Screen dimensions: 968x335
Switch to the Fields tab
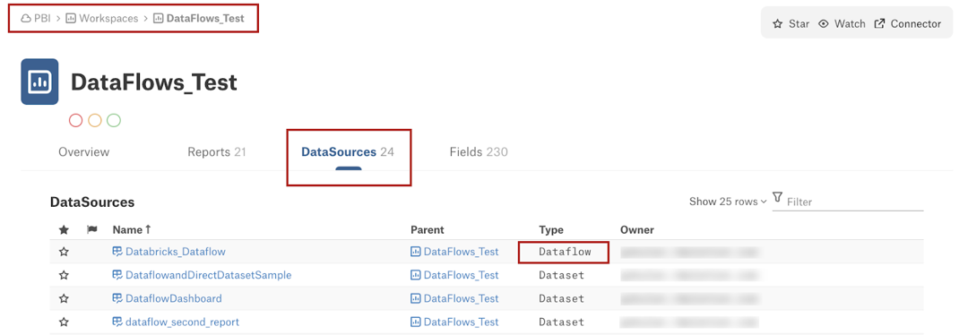(479, 151)
